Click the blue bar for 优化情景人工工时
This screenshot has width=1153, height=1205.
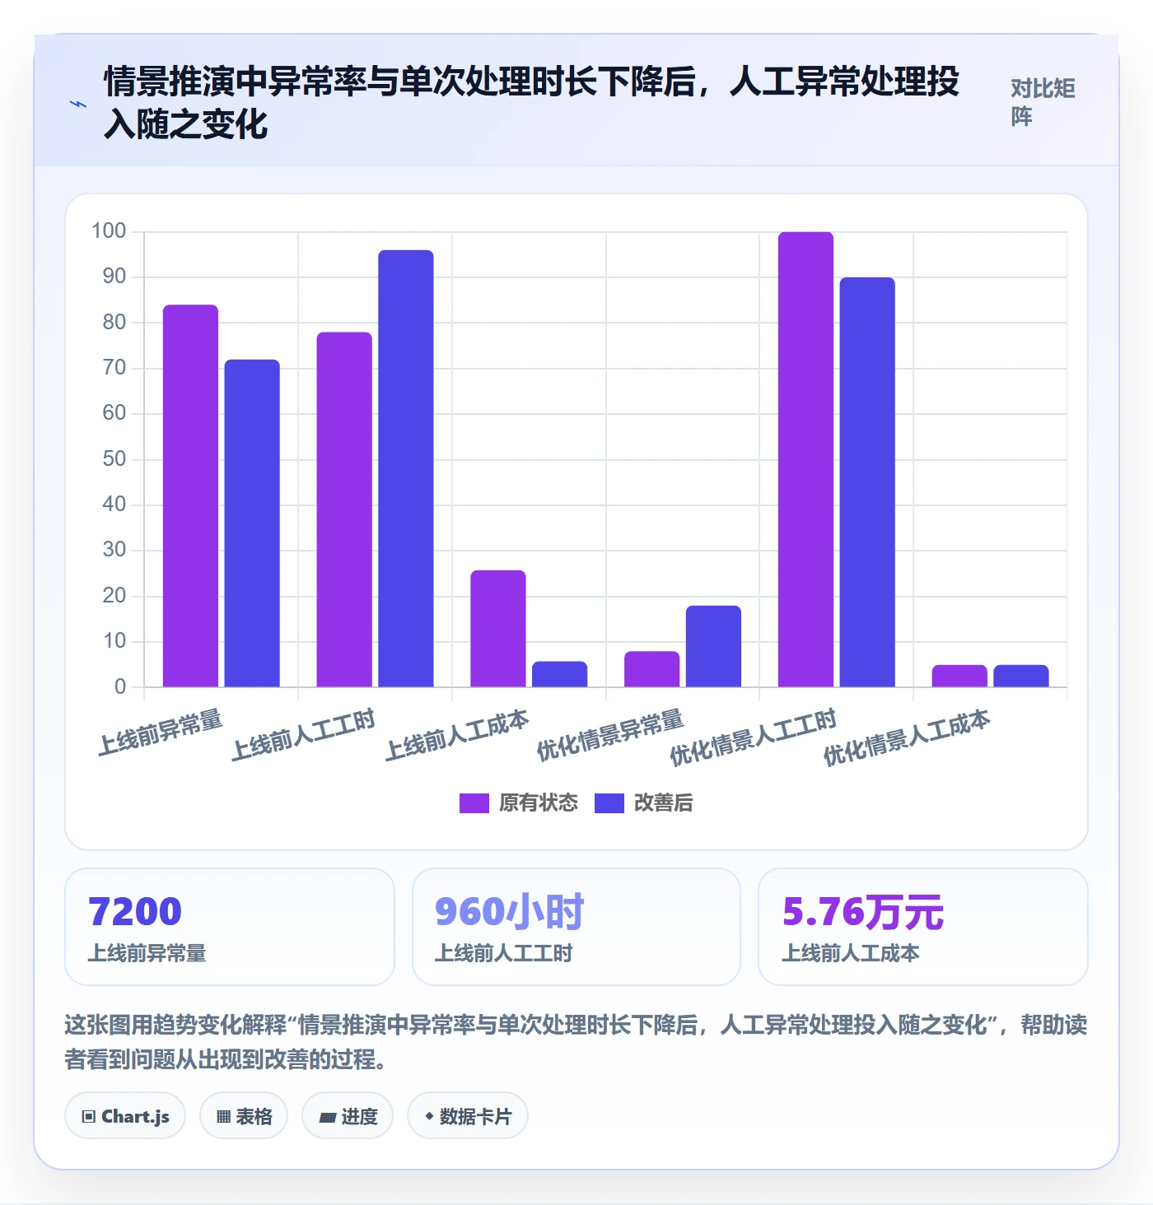point(867,482)
